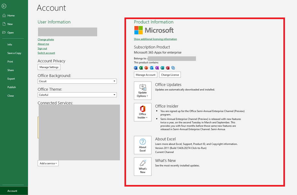Click the user photo placeholder
The image size is (297, 195).
point(68,32)
